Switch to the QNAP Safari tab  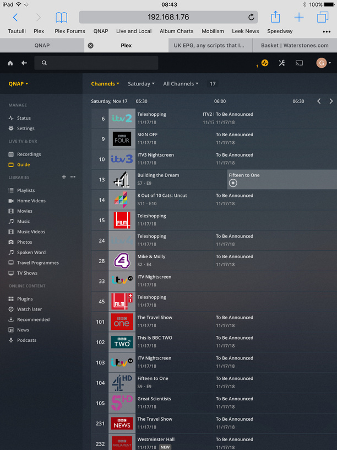point(42,45)
